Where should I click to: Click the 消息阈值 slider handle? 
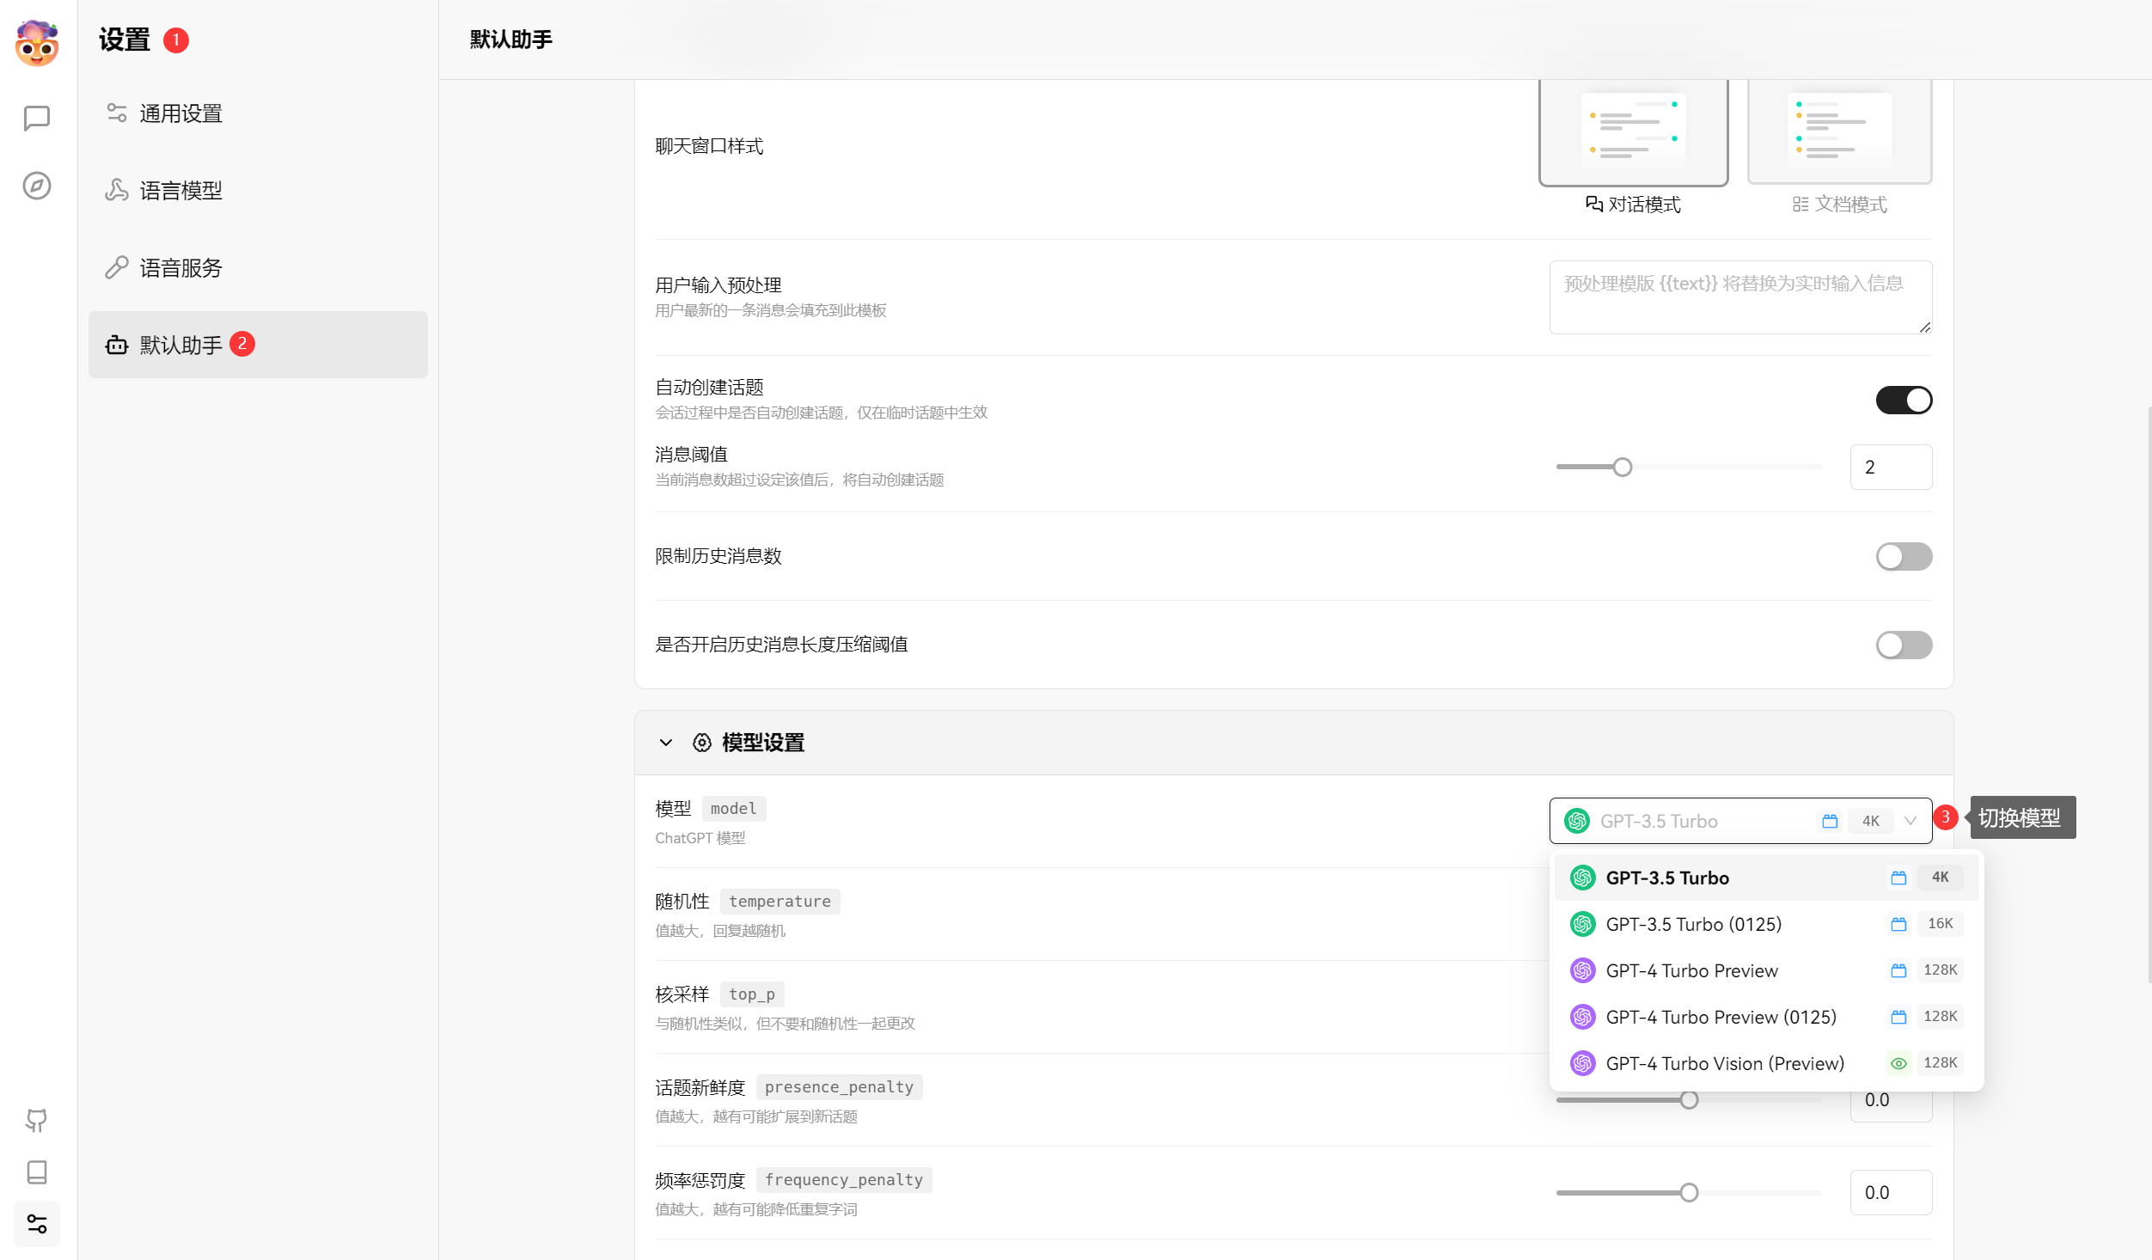[x=1623, y=467]
